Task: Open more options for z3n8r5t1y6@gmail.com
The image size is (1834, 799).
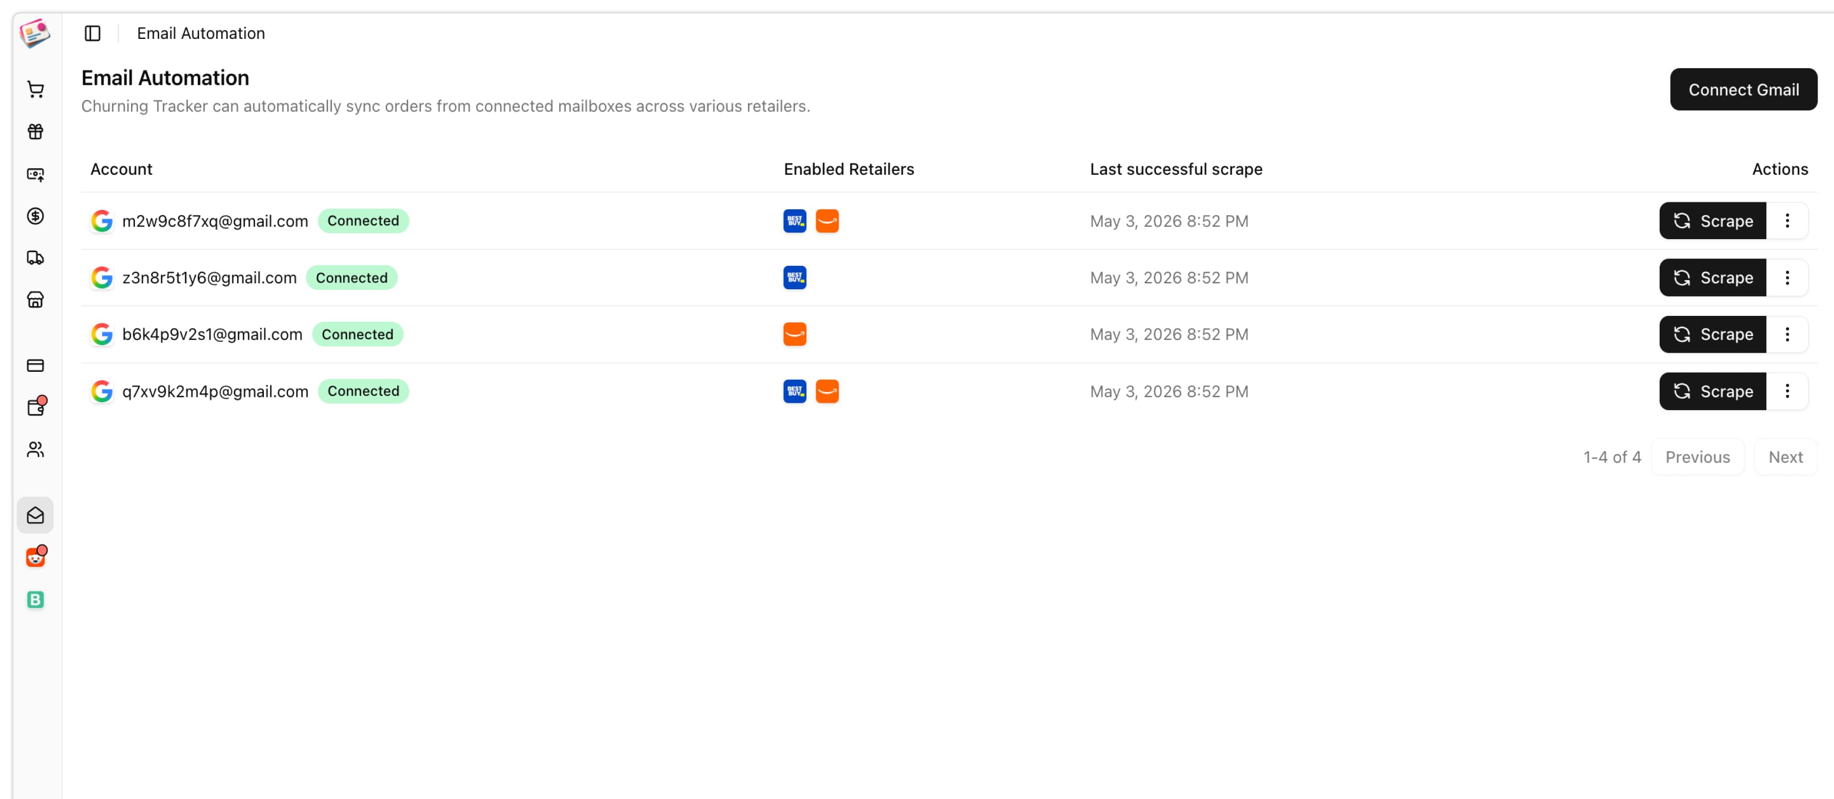Action: click(x=1787, y=278)
